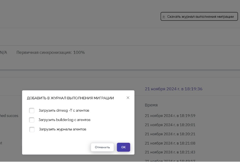
Task: Click the 'Скачать журнал выполнения миграции' text
Action: point(200,17)
